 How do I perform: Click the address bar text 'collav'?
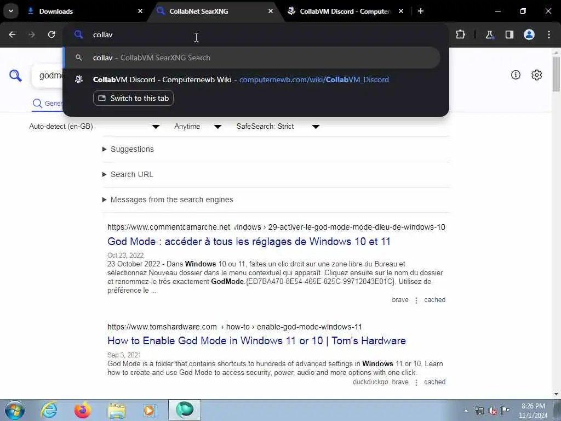(102, 35)
